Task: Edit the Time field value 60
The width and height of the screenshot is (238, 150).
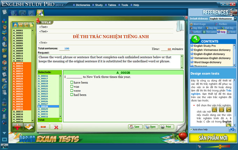Action: (x=166, y=49)
